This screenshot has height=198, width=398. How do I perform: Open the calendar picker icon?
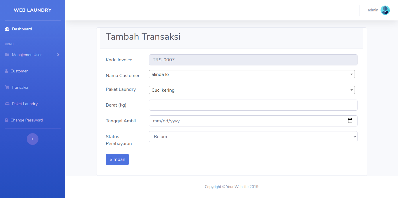(x=350, y=121)
